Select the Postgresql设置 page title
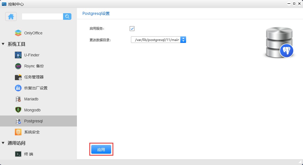303x165 pixels. tap(96, 13)
